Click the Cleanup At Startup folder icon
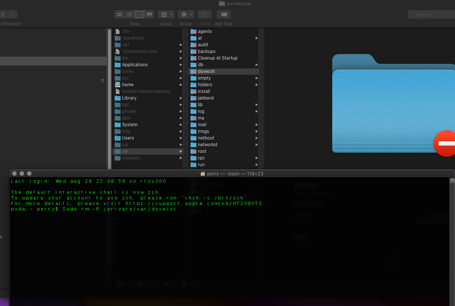This screenshot has height=306, width=455. click(x=193, y=58)
